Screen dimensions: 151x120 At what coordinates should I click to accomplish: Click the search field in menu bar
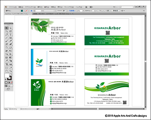point(126,7)
